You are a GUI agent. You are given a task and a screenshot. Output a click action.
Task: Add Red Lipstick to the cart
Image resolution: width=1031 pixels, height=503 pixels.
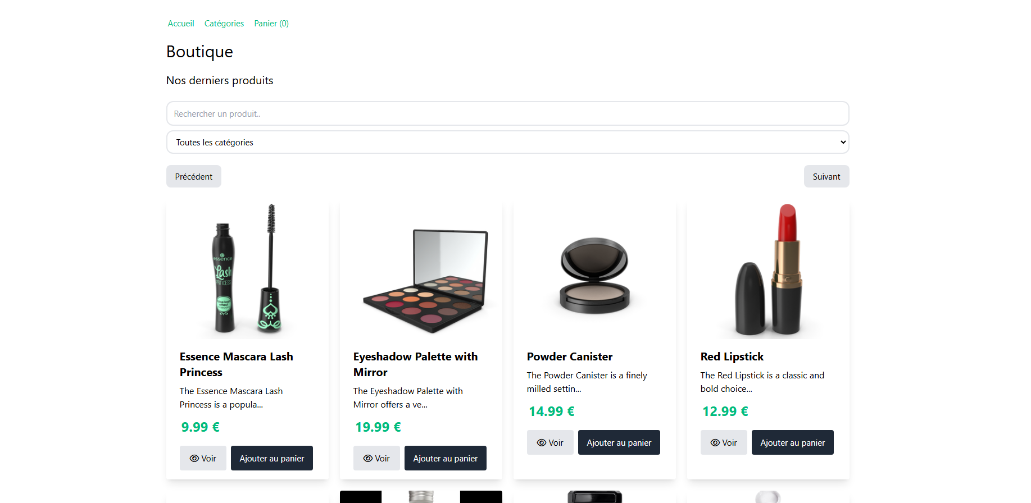[792, 442]
